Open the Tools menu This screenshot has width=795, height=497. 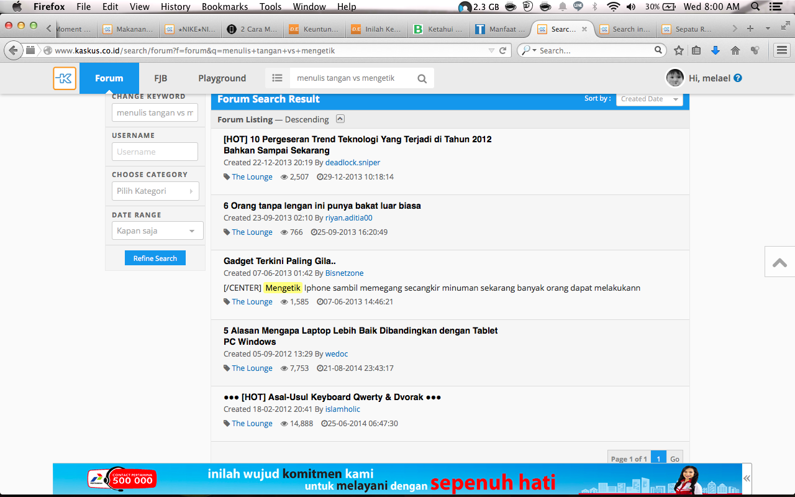click(x=270, y=7)
